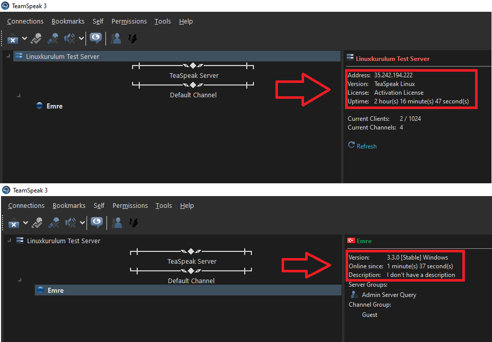This screenshot has height=342, width=492.
Task: Mute speakers icon in bottom window toolbar
Action: (71, 223)
